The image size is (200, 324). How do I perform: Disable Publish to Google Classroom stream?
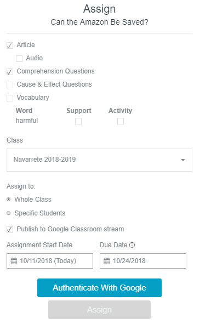10,230
